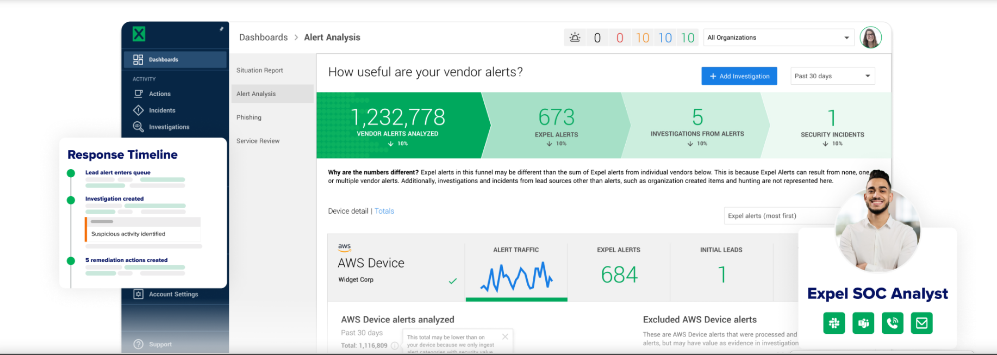The image size is (997, 355).
Task: Select the Service Review tab
Action: click(x=272, y=141)
